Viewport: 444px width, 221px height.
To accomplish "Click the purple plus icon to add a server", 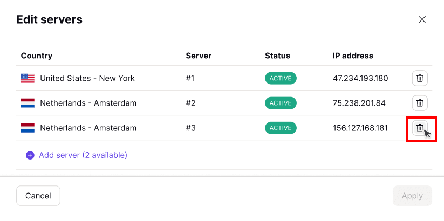I will coord(30,155).
